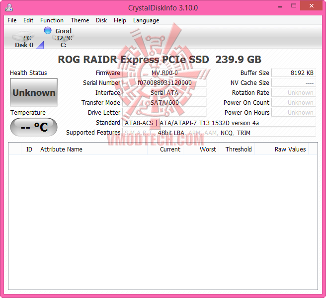Click the 48bit LBA feature text
Screen dimensions: 326x298
(171, 133)
